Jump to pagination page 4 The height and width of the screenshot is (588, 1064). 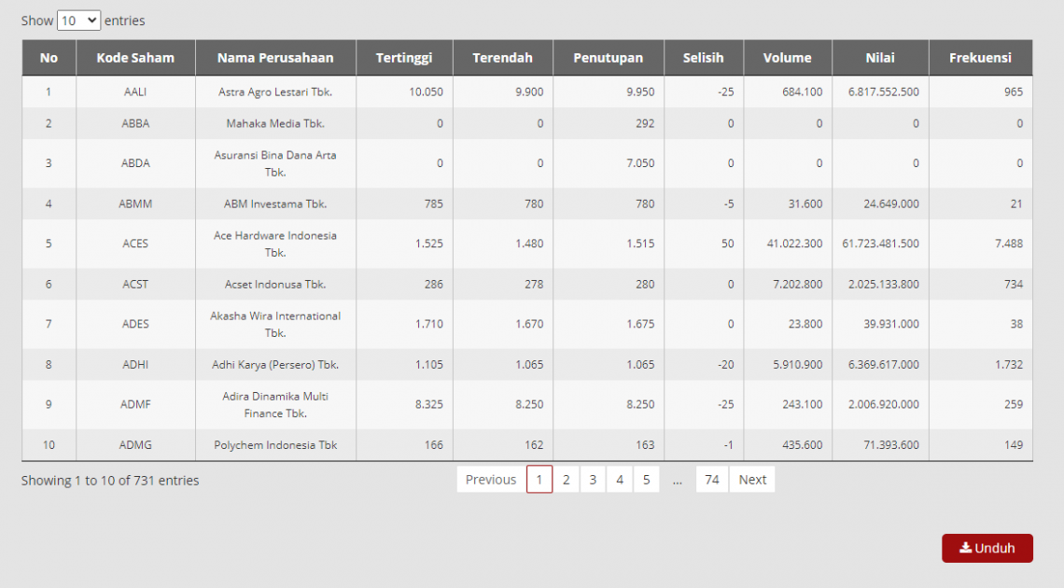(x=620, y=480)
